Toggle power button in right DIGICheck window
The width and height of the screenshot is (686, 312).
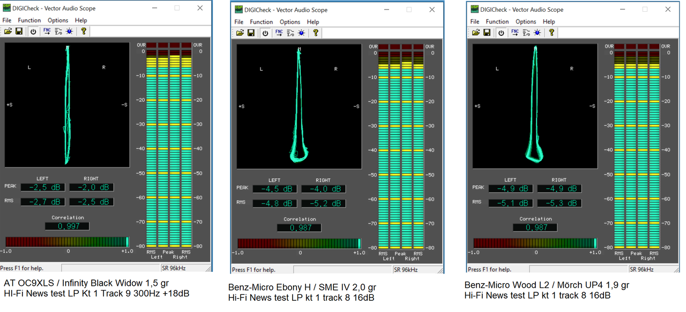coord(501,33)
